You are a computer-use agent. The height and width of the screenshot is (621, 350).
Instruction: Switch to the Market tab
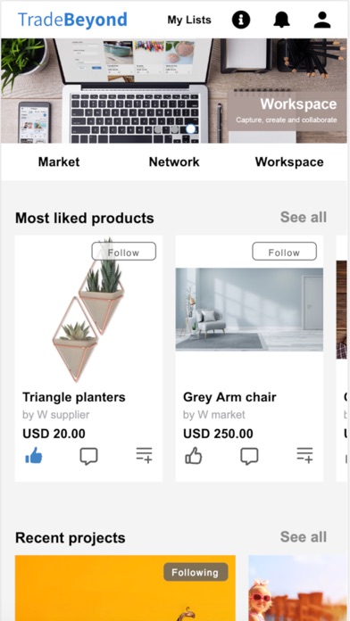(x=59, y=161)
